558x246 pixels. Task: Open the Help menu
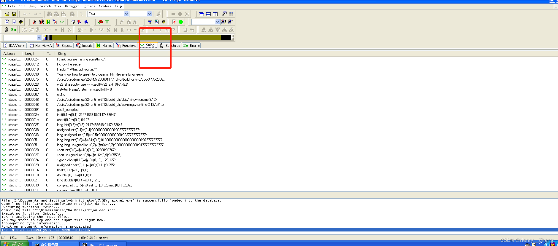coord(118,6)
